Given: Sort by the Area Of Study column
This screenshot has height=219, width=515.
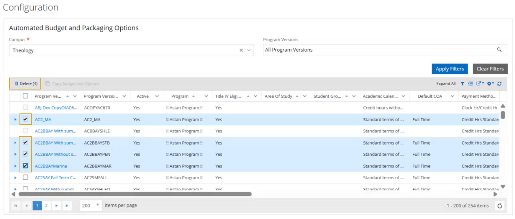Looking at the screenshot, I should [x=278, y=96].
